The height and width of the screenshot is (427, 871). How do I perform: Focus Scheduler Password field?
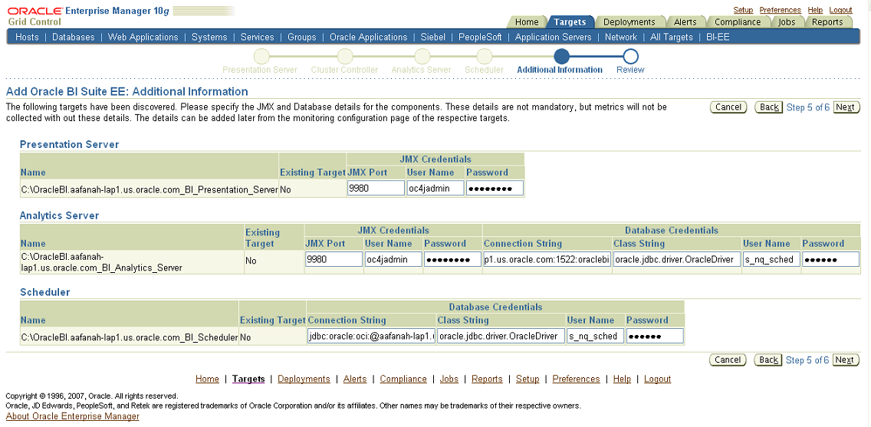pyautogui.click(x=655, y=336)
